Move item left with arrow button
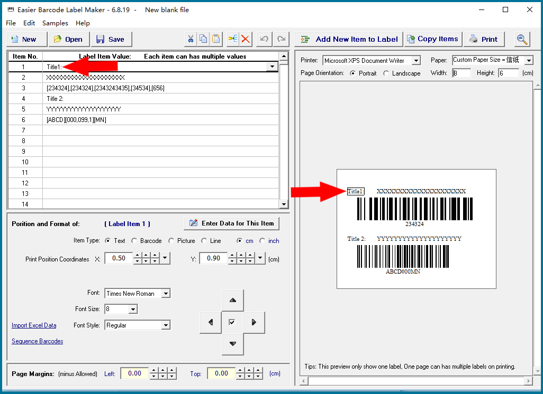543x394 pixels. (211, 322)
